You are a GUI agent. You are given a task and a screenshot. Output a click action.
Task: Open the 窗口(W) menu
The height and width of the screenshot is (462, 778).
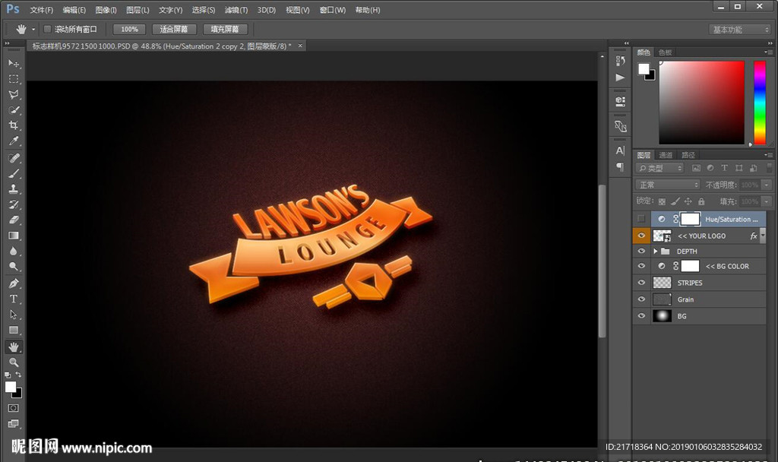pyautogui.click(x=333, y=10)
